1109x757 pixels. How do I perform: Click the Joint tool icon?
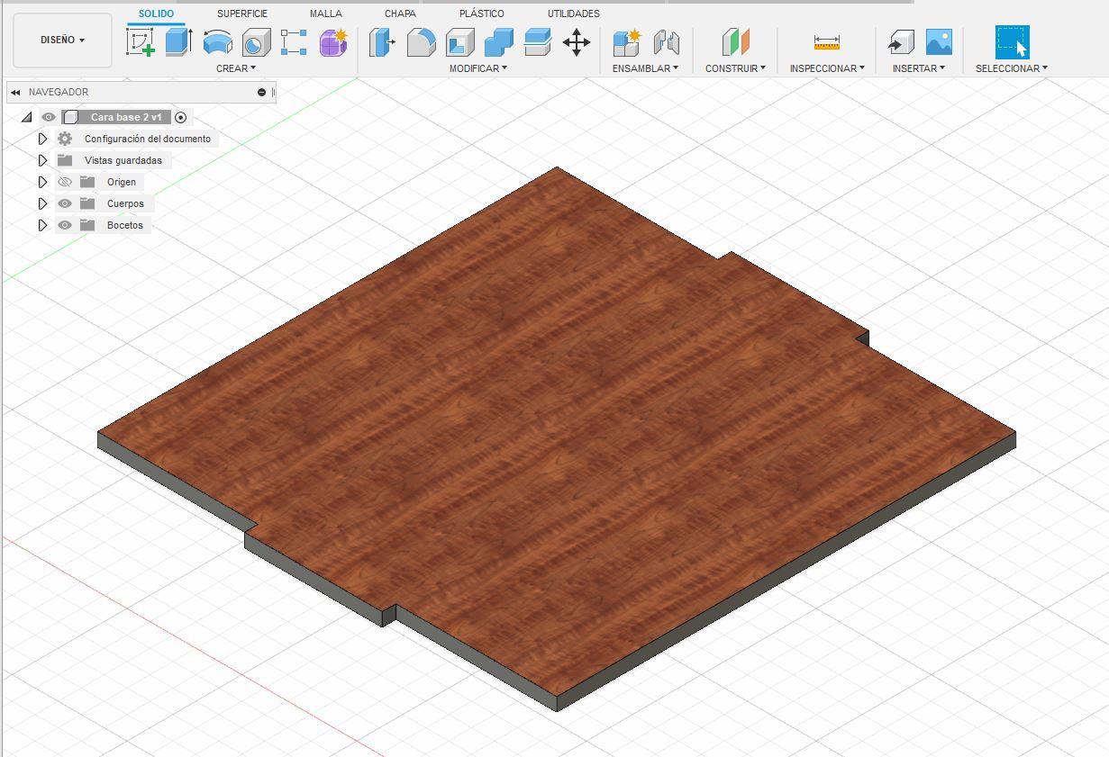pyautogui.click(x=666, y=42)
